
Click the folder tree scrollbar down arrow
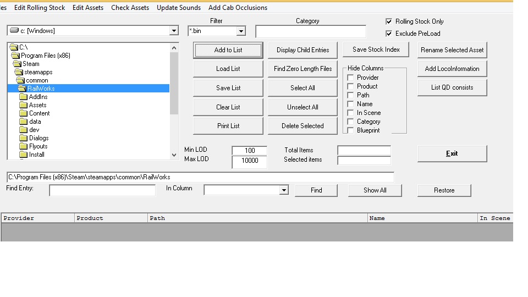tap(174, 155)
